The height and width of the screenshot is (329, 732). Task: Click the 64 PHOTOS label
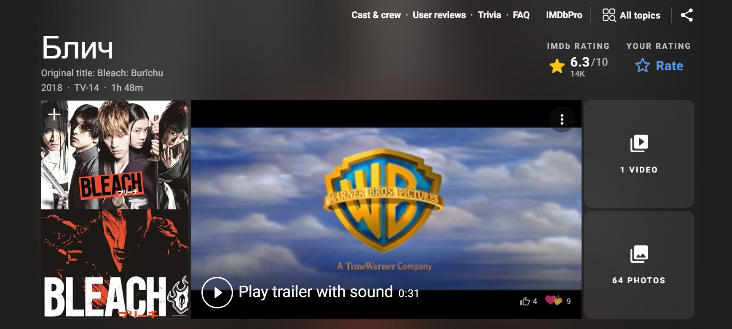639,281
